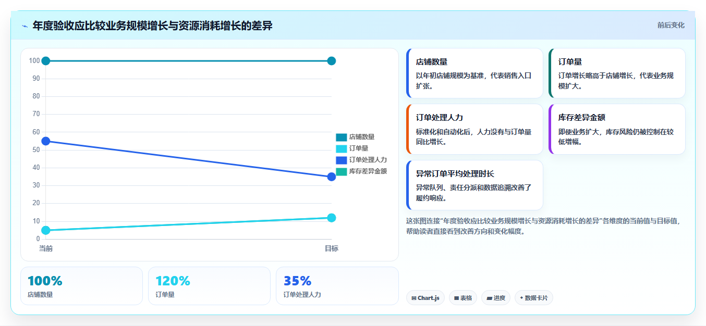Open the 100% 店铺数量 stat card

81,286
